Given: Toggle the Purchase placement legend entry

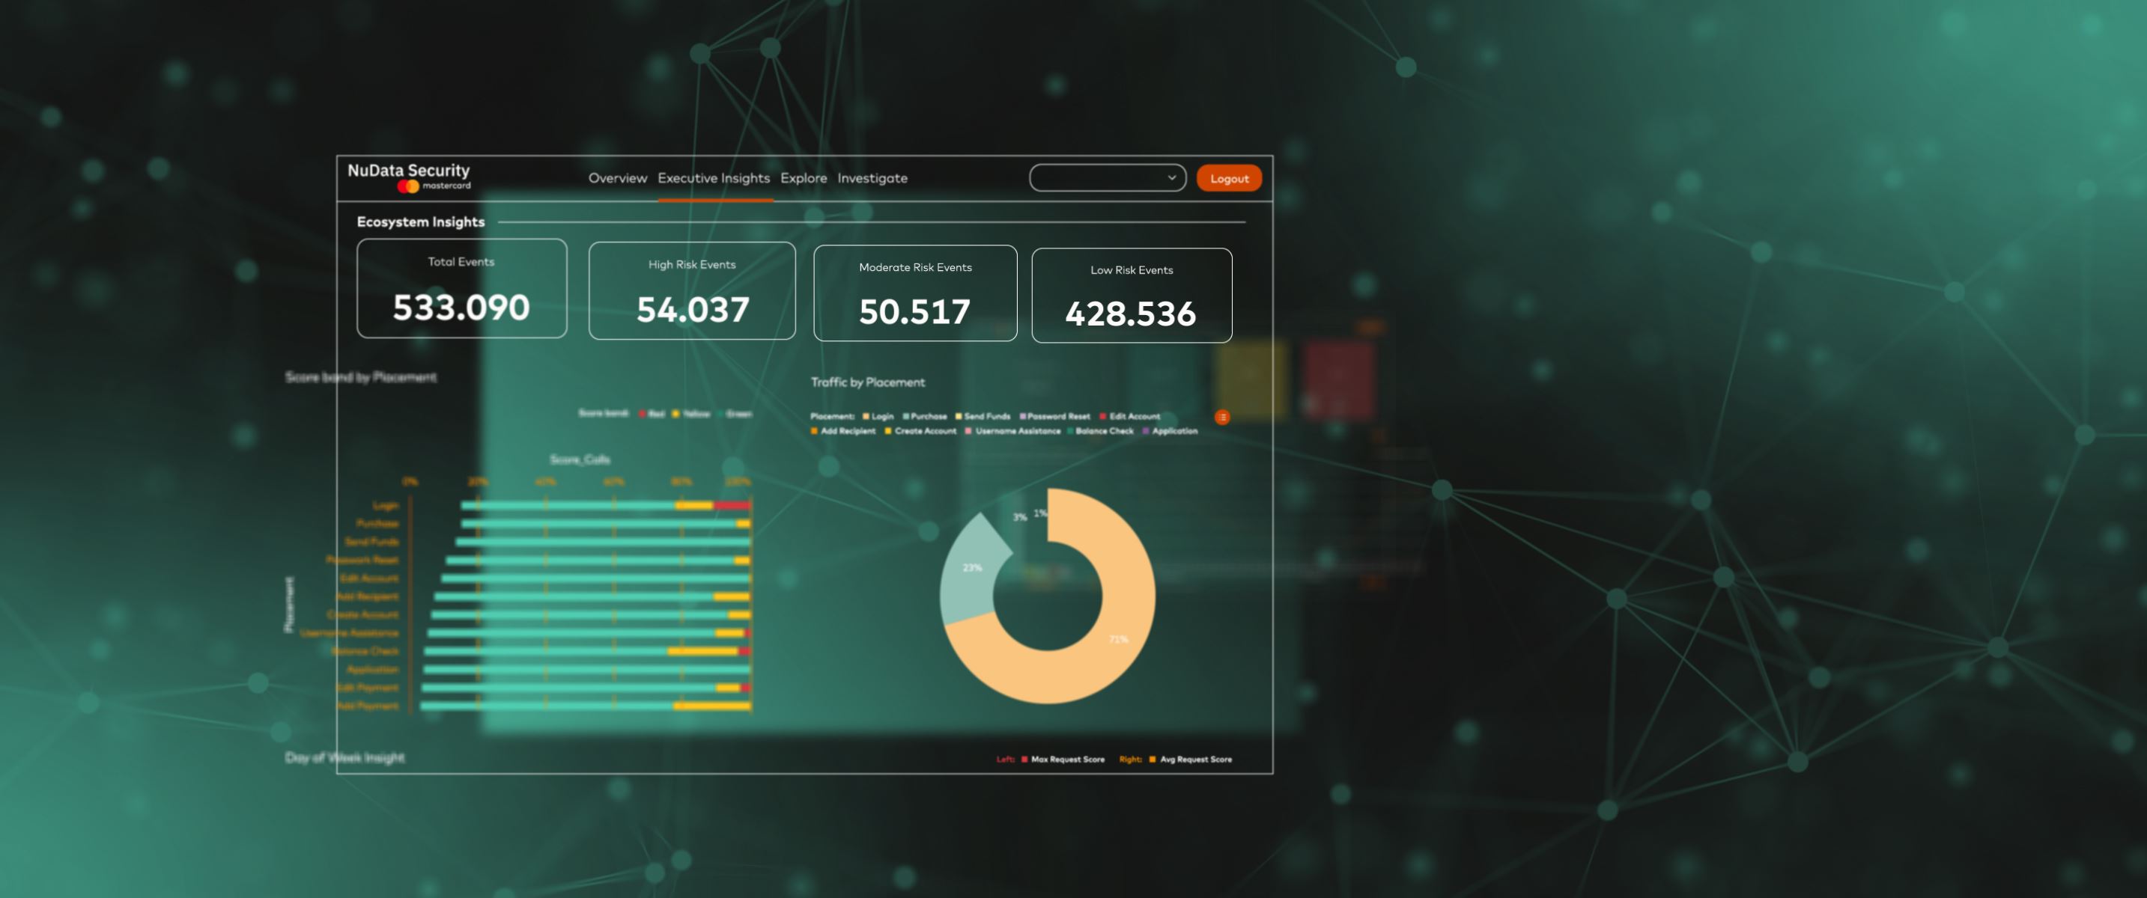Looking at the screenshot, I should click(929, 417).
